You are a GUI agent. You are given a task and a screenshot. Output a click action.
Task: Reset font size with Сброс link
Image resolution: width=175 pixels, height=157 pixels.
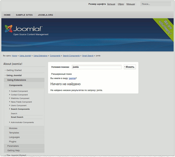(x=121, y=4)
